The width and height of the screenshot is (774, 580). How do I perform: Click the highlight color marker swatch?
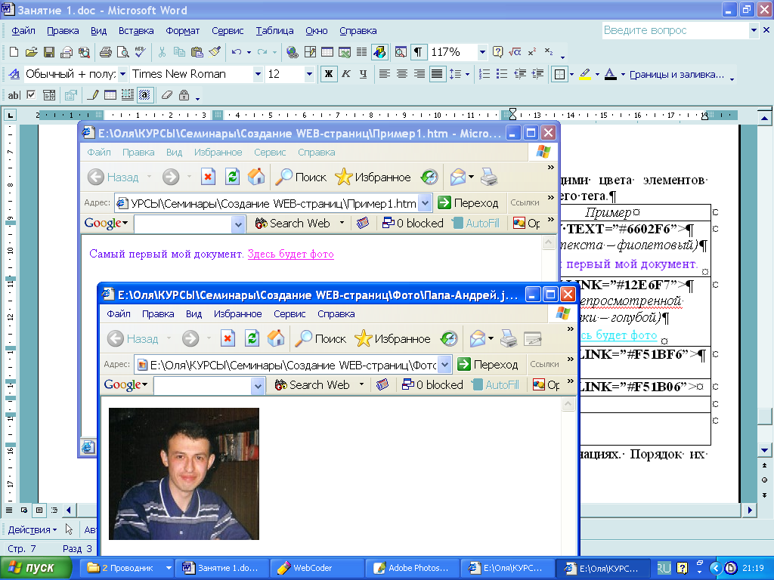pyautogui.click(x=586, y=75)
